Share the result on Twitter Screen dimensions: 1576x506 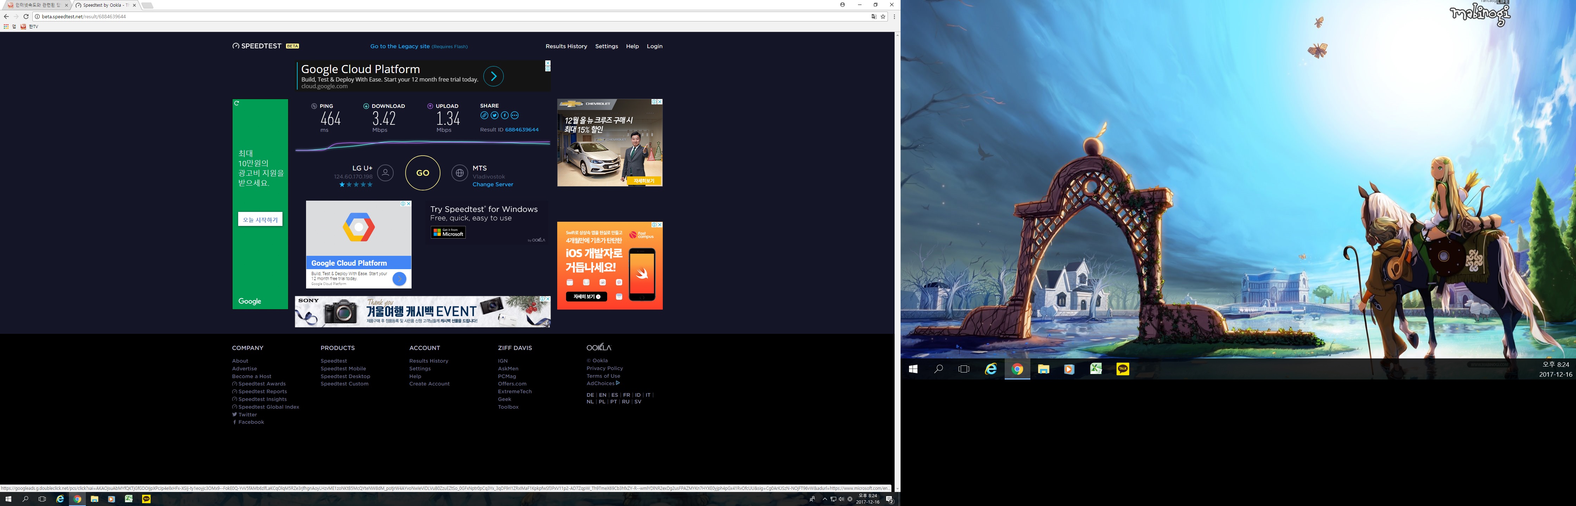494,116
